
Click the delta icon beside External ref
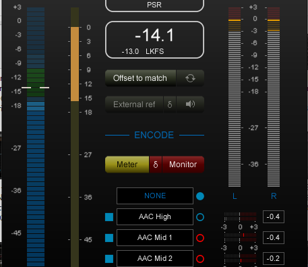tap(170, 105)
